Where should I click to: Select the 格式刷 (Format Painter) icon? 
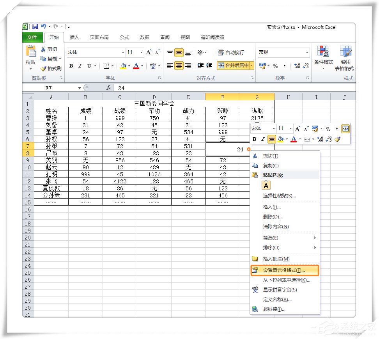click(x=44, y=69)
